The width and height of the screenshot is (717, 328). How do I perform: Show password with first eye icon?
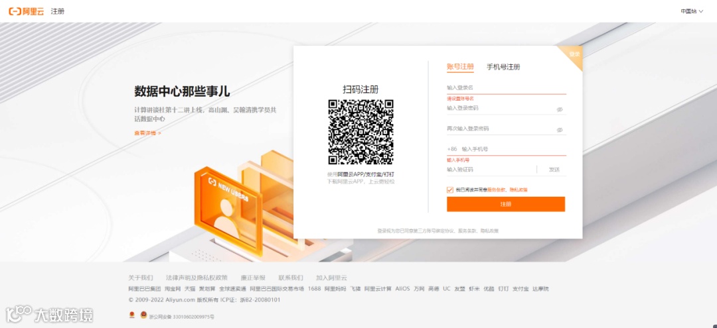click(x=559, y=109)
